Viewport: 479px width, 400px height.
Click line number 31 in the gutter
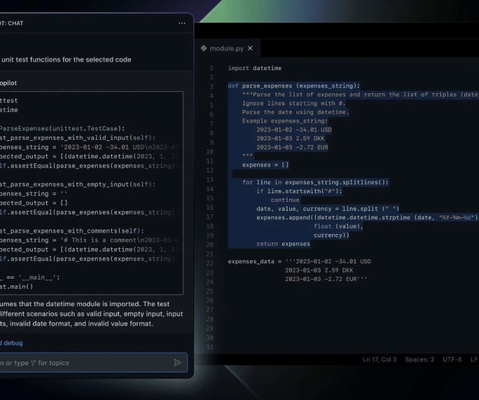click(210, 347)
